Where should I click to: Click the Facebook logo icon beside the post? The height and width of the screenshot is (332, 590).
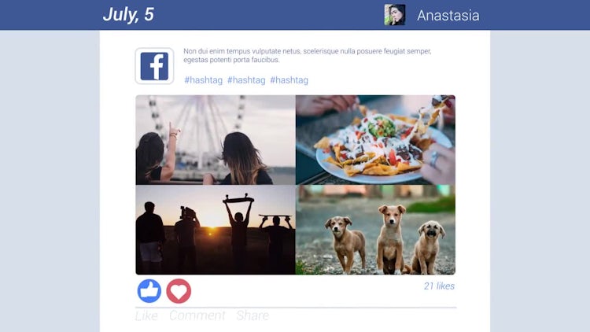point(154,66)
